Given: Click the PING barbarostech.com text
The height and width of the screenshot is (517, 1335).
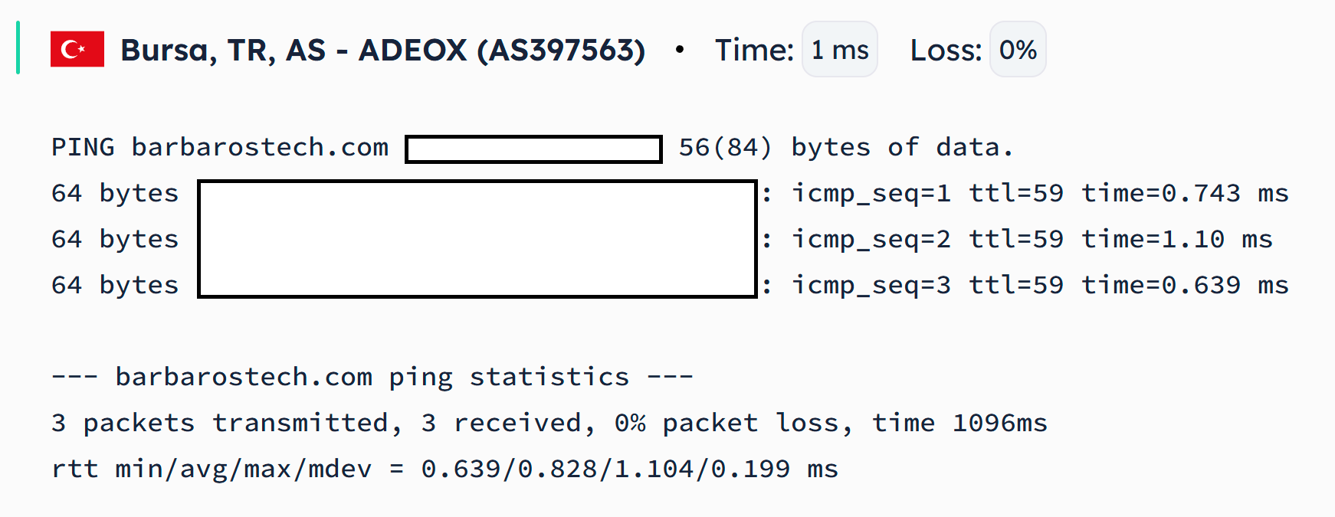Looking at the screenshot, I should [x=220, y=147].
